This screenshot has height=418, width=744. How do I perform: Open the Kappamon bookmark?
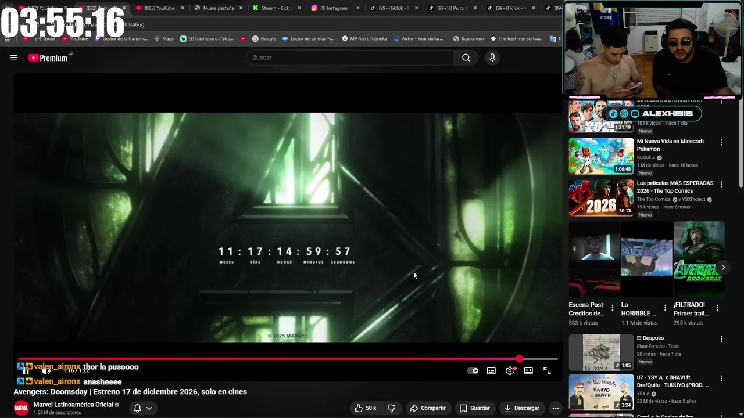(467, 39)
